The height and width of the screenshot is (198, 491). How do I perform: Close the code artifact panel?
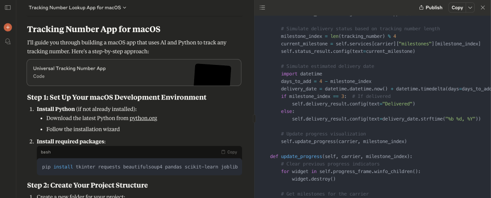click(483, 8)
